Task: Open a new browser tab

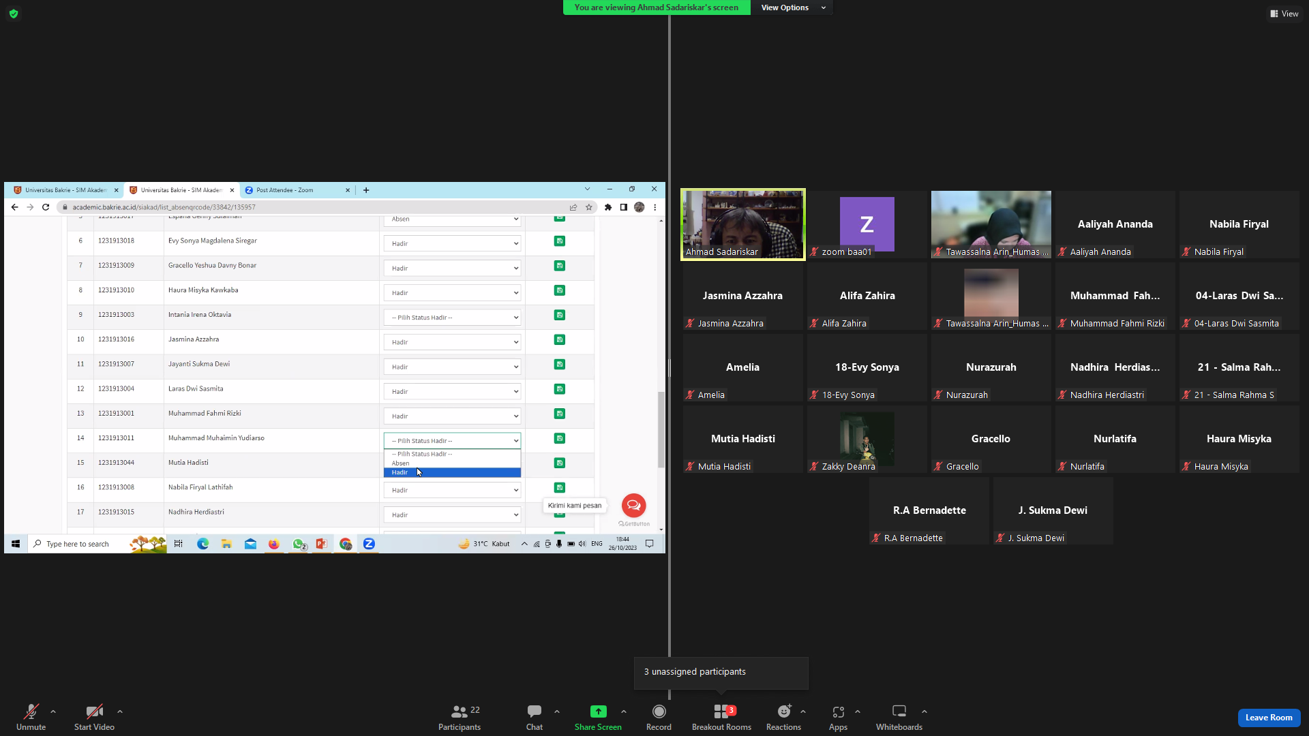Action: click(x=366, y=190)
